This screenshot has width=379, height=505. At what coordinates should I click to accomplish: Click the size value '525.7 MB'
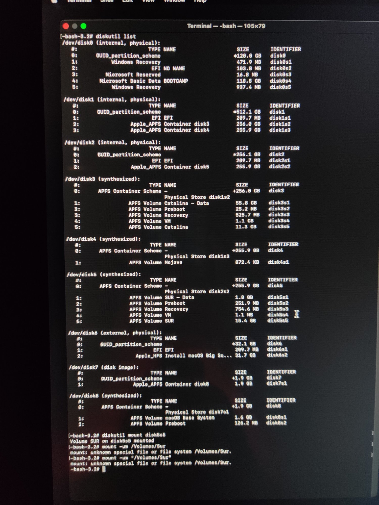click(248, 215)
